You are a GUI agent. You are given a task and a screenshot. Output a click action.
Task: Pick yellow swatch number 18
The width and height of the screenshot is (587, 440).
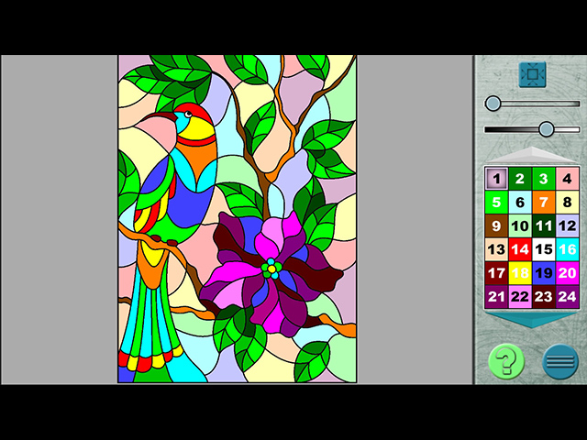click(520, 273)
